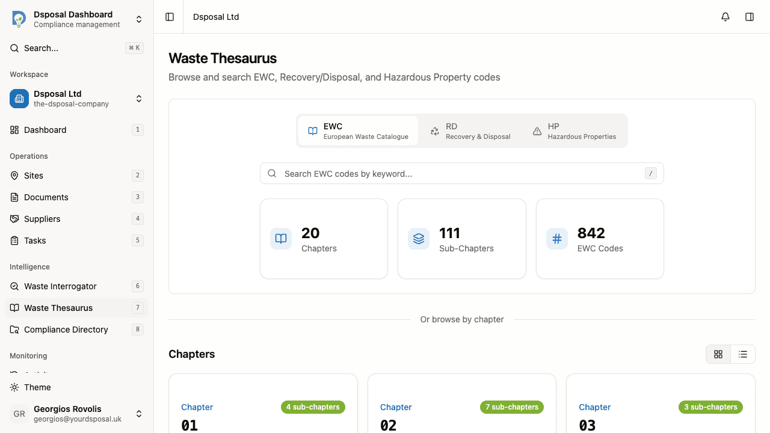
Task: Click the bell notification icon
Action: (x=725, y=17)
